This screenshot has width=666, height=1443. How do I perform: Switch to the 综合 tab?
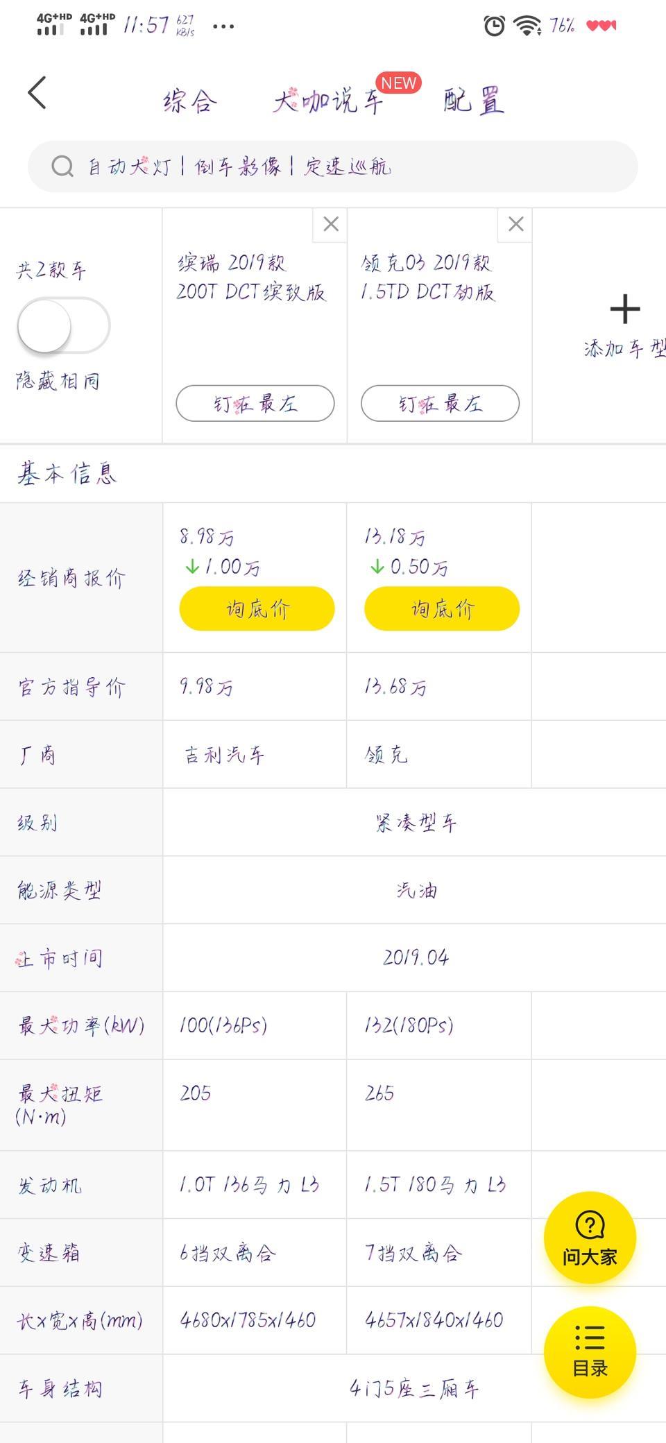(x=190, y=101)
